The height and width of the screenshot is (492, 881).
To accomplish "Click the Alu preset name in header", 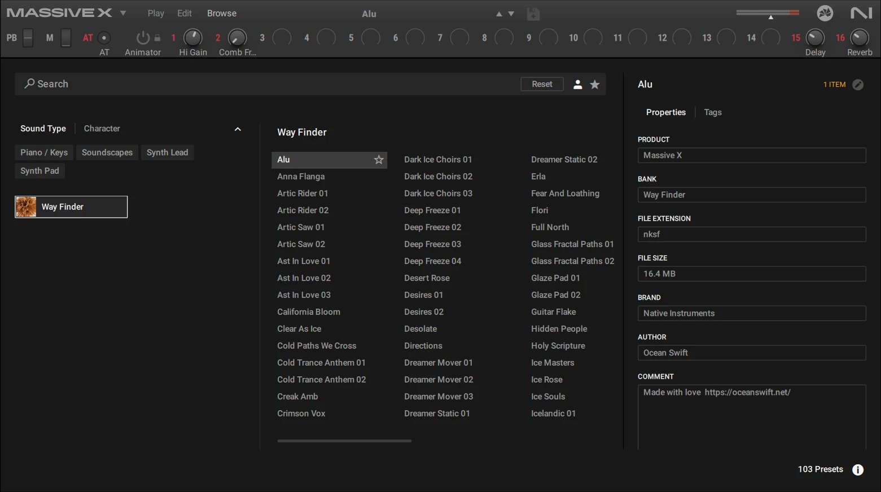I will [369, 14].
